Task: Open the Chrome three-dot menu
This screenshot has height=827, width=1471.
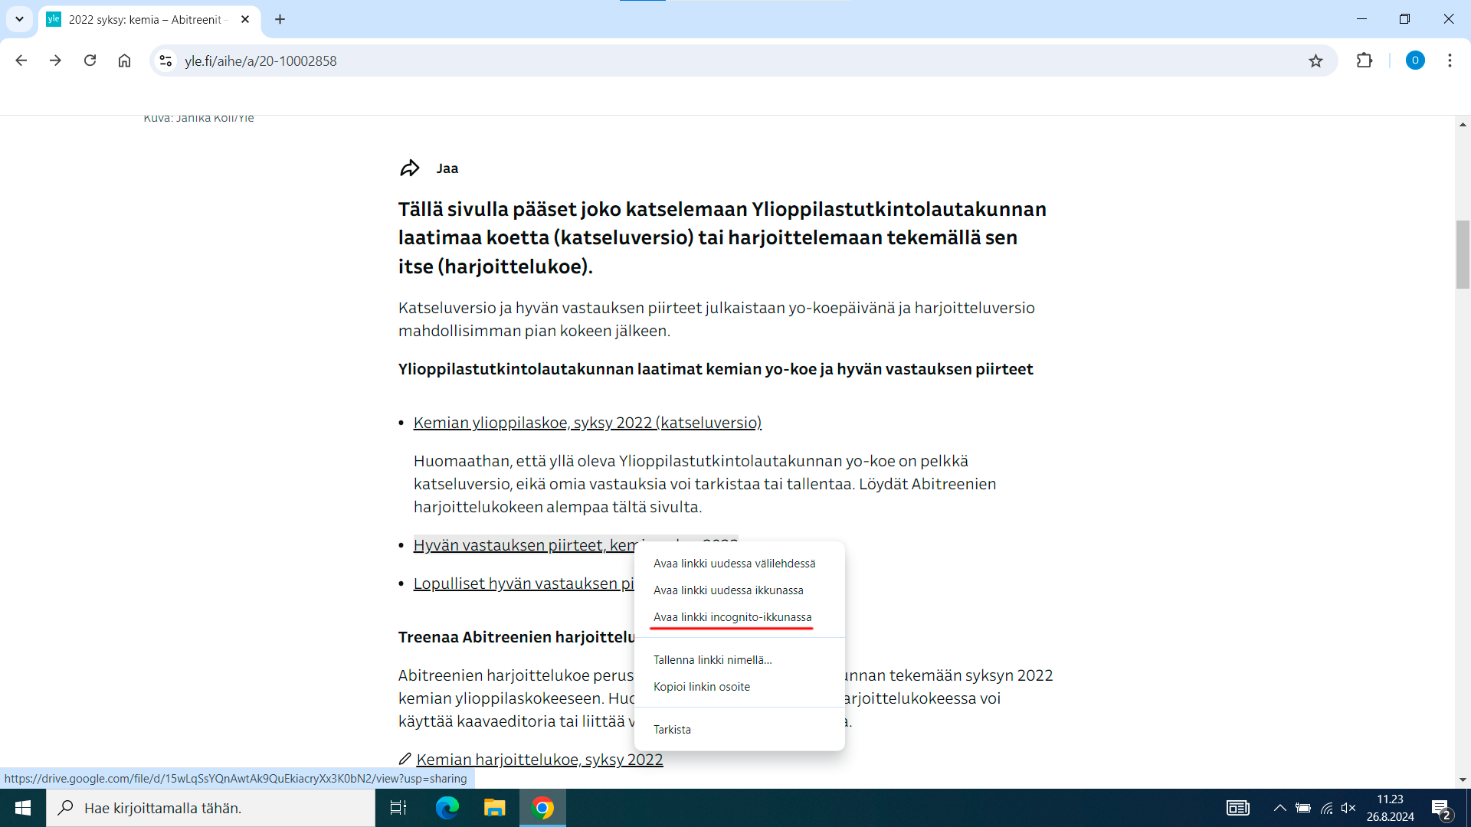Action: [x=1450, y=60]
